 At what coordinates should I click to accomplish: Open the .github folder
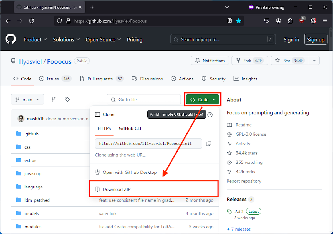point(31,134)
